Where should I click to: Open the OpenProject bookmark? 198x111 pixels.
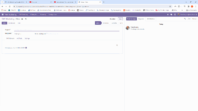tap(90, 10)
